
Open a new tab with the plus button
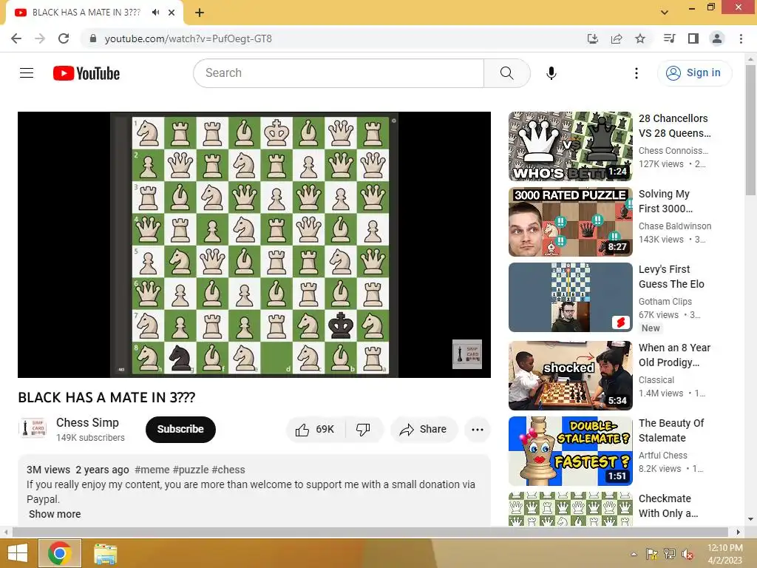click(x=200, y=13)
